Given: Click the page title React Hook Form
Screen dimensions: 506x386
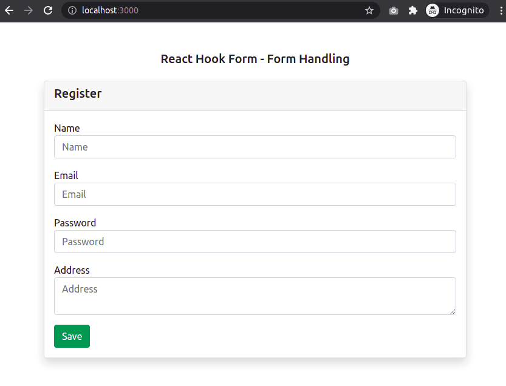Looking at the screenshot, I should [x=255, y=59].
